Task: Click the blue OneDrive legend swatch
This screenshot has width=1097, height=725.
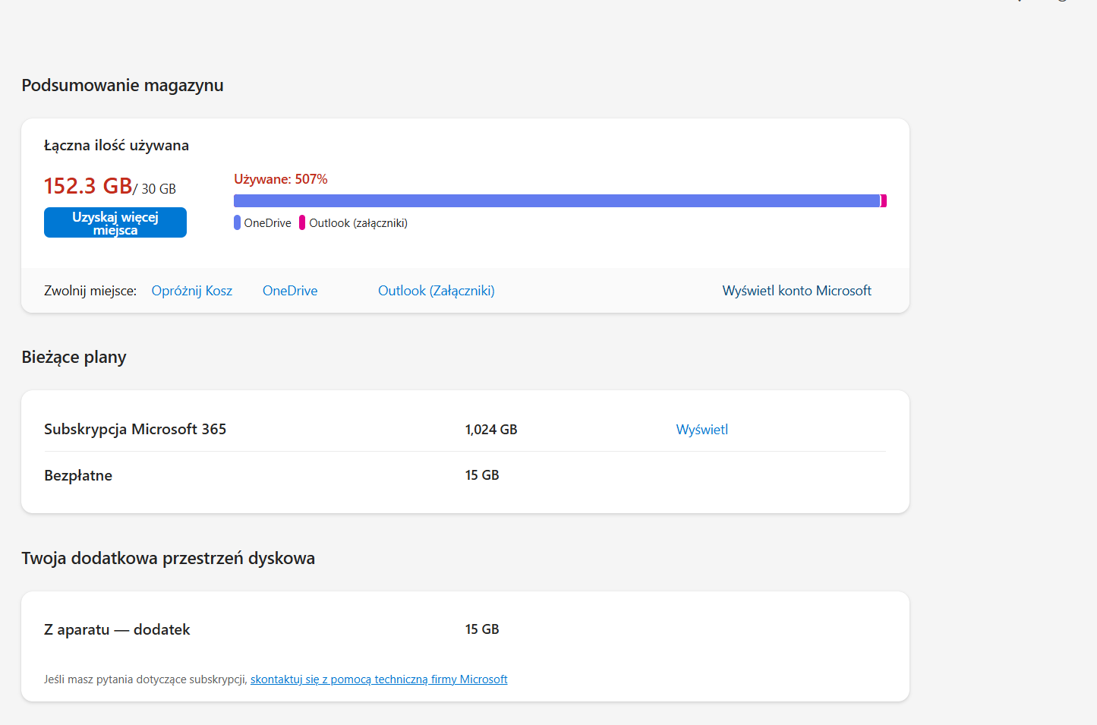Action: [x=238, y=222]
